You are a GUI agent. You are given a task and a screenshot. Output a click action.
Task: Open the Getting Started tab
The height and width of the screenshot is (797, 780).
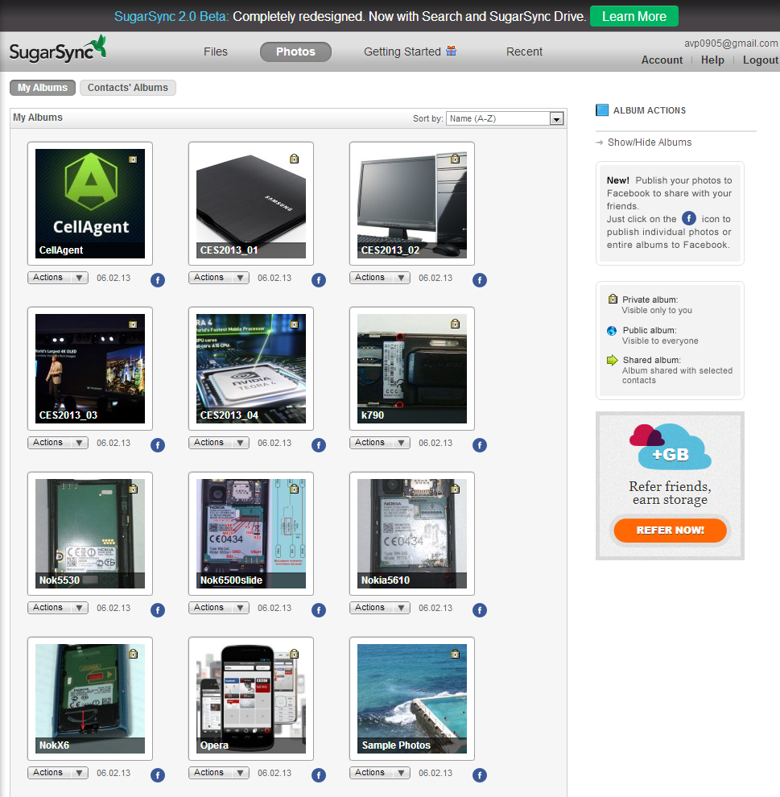click(410, 52)
